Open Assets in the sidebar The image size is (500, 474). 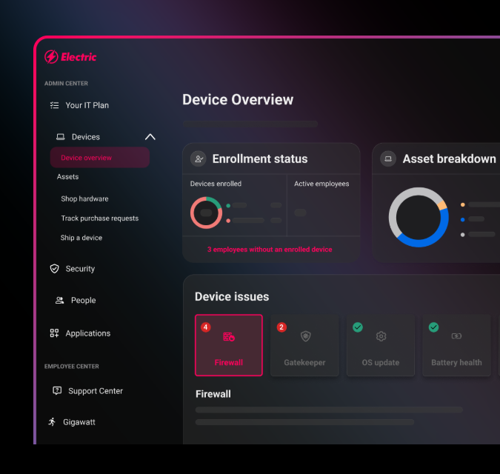coord(67,177)
